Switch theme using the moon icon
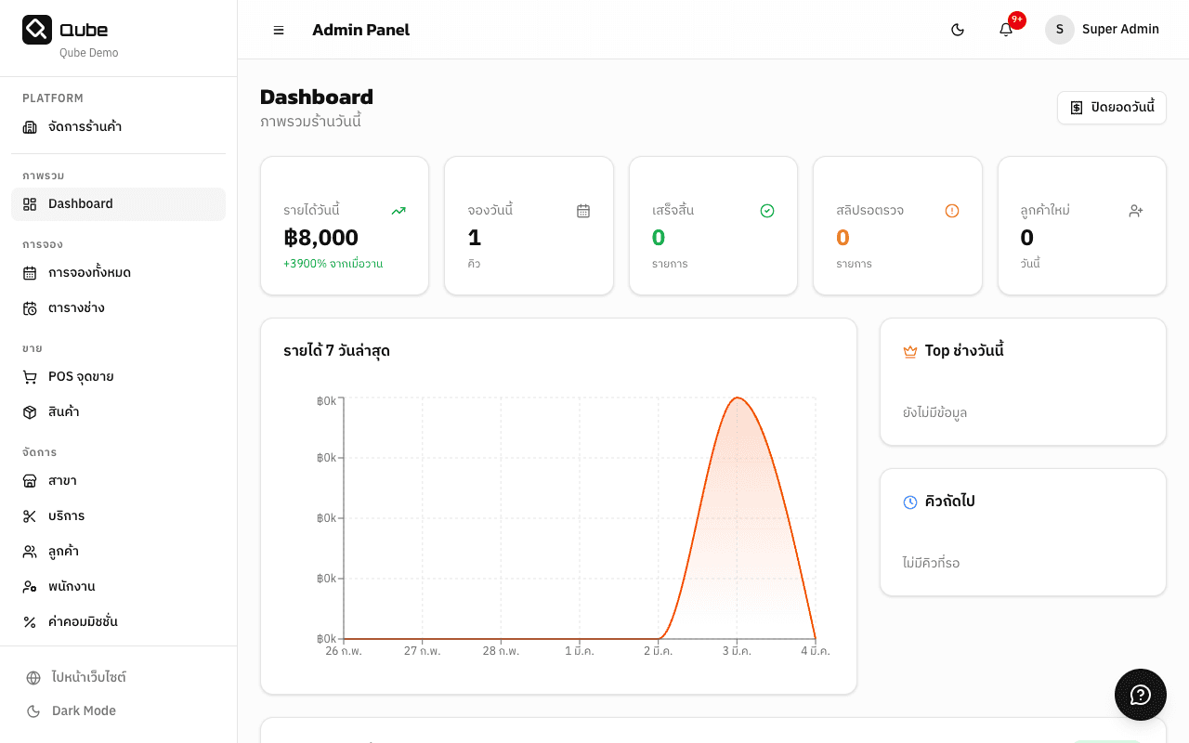The height and width of the screenshot is (743, 1189). point(958,29)
